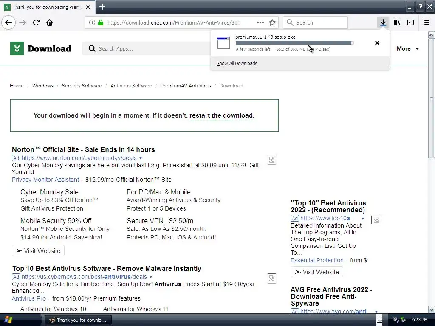
Task: Open PremiumAV Anti-Virus breadcrumb
Action: coord(186,86)
